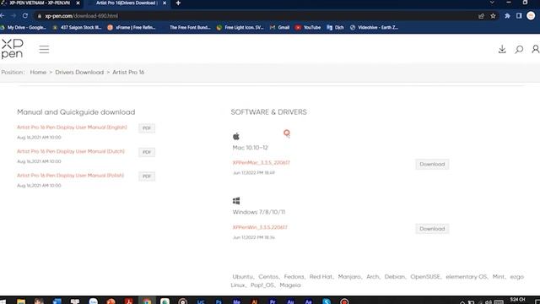The width and height of the screenshot is (540, 304).
Task: Open the system volume icon
Action: pyautogui.click(x=489, y=302)
